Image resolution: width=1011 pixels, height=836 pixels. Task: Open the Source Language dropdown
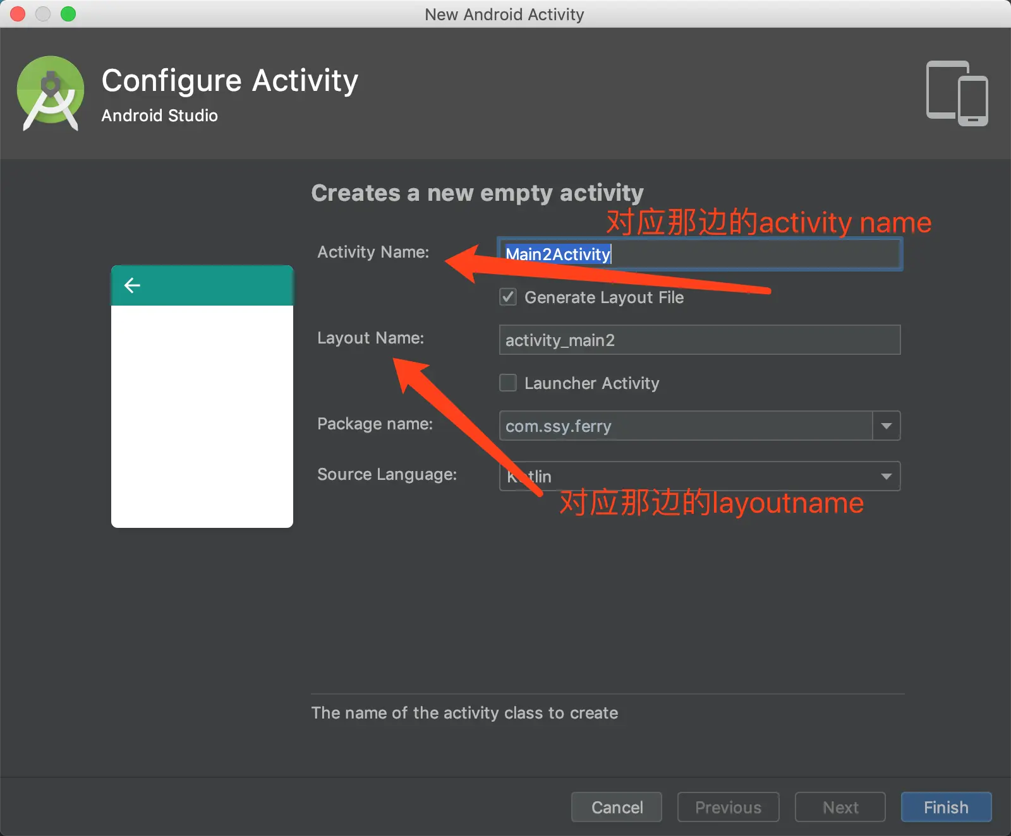[x=699, y=476]
